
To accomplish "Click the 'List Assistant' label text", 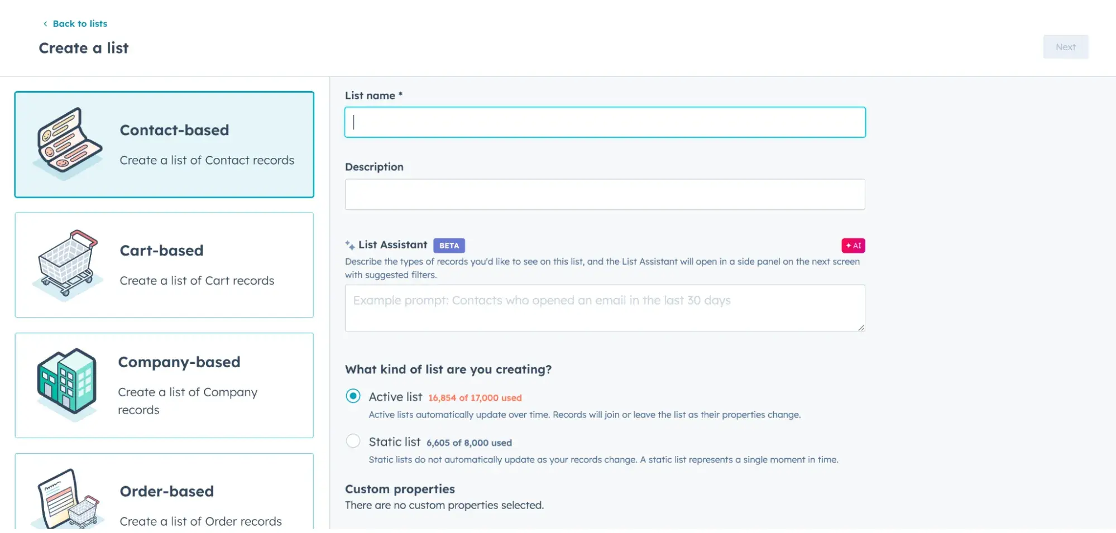I will pos(393,244).
